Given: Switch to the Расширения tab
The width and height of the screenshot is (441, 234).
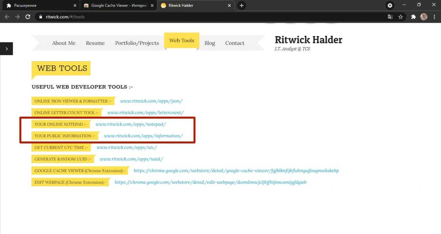Looking at the screenshot, I should (x=38, y=6).
